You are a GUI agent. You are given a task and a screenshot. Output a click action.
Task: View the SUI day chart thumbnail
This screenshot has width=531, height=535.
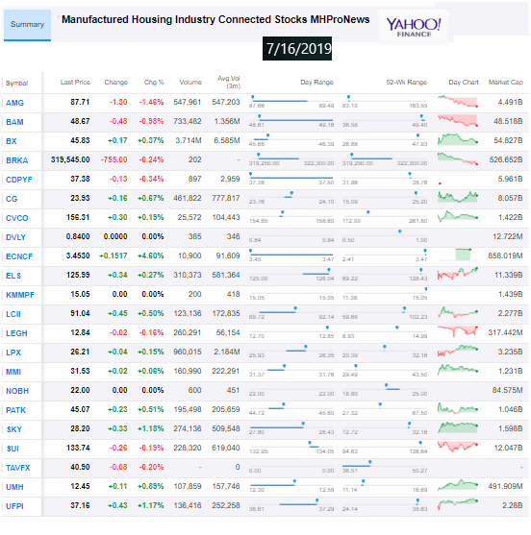[458, 447]
